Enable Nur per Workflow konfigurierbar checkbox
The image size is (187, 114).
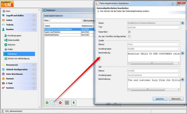(129, 36)
